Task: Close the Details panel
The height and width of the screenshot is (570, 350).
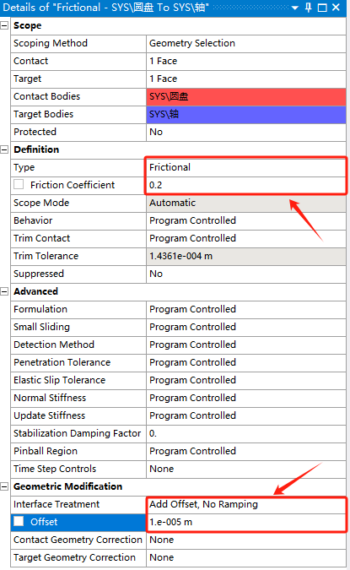Action: pyautogui.click(x=337, y=8)
